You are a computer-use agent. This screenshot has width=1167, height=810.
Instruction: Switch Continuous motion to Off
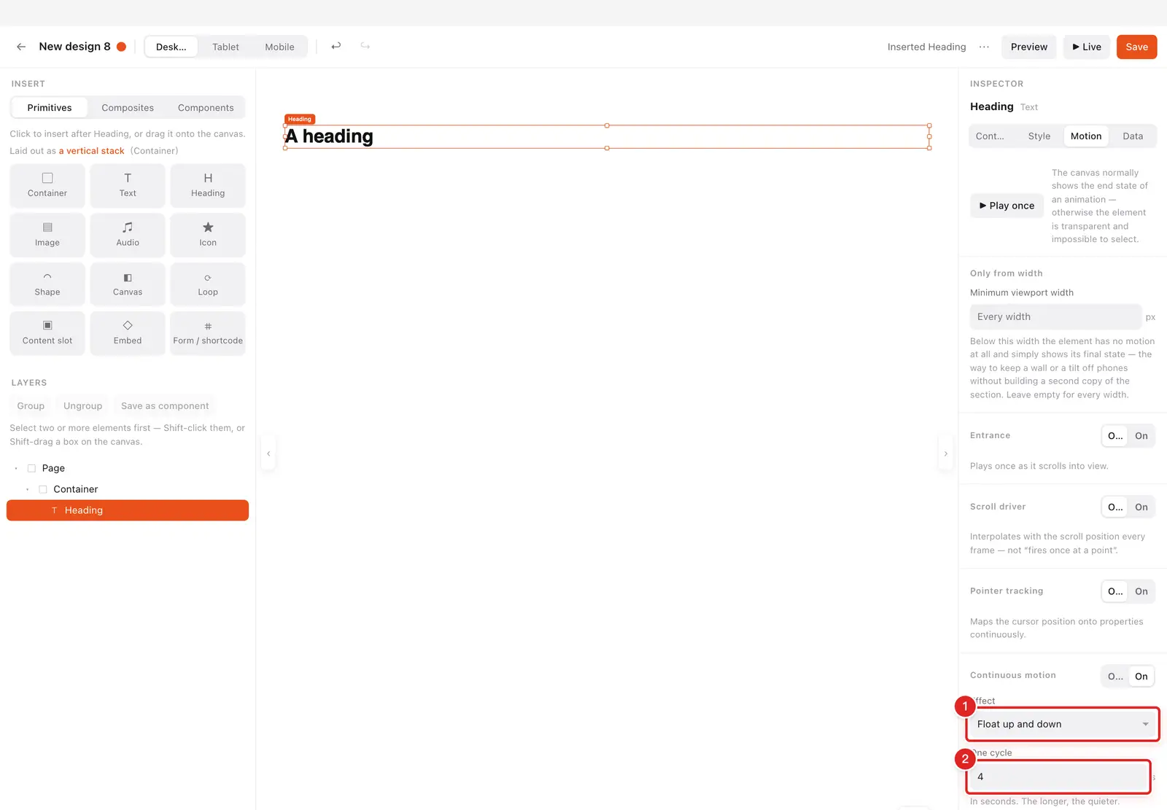1115,676
